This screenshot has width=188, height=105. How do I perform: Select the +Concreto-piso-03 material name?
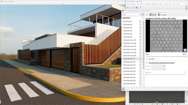129,65
